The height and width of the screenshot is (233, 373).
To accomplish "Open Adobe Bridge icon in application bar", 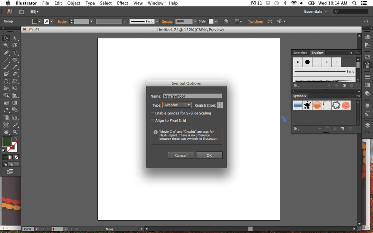I will [x=22, y=12].
